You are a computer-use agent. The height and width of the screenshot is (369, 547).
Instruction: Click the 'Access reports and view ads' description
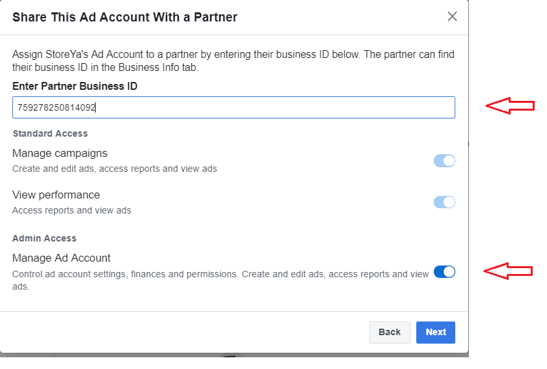pyautogui.click(x=72, y=210)
